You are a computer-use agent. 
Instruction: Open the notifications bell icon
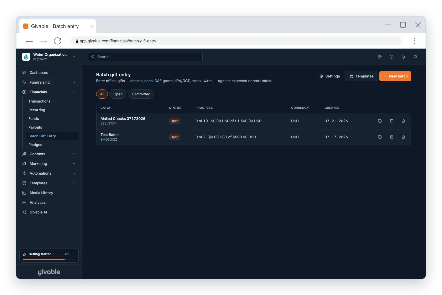[403, 57]
